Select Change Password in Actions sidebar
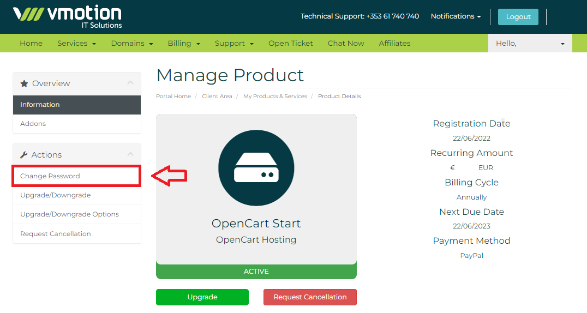 tap(50, 176)
